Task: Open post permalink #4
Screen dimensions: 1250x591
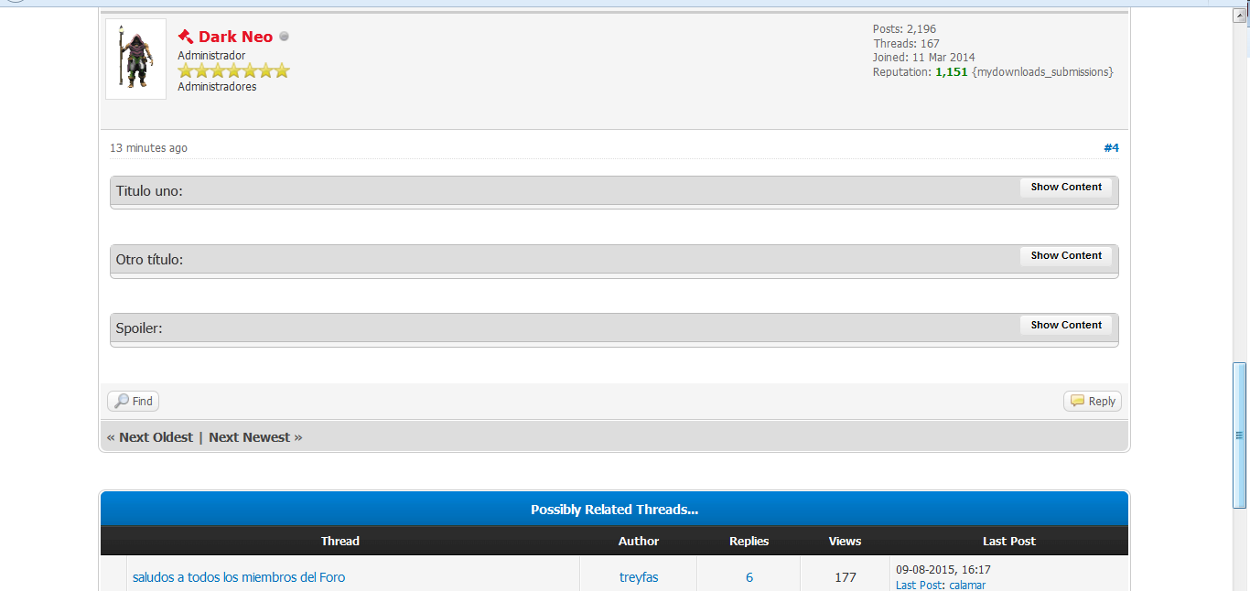Action: [1111, 148]
